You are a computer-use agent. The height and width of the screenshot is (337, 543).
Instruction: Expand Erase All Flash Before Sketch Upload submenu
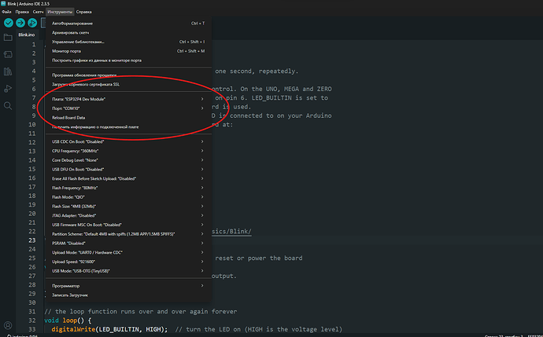(128, 178)
